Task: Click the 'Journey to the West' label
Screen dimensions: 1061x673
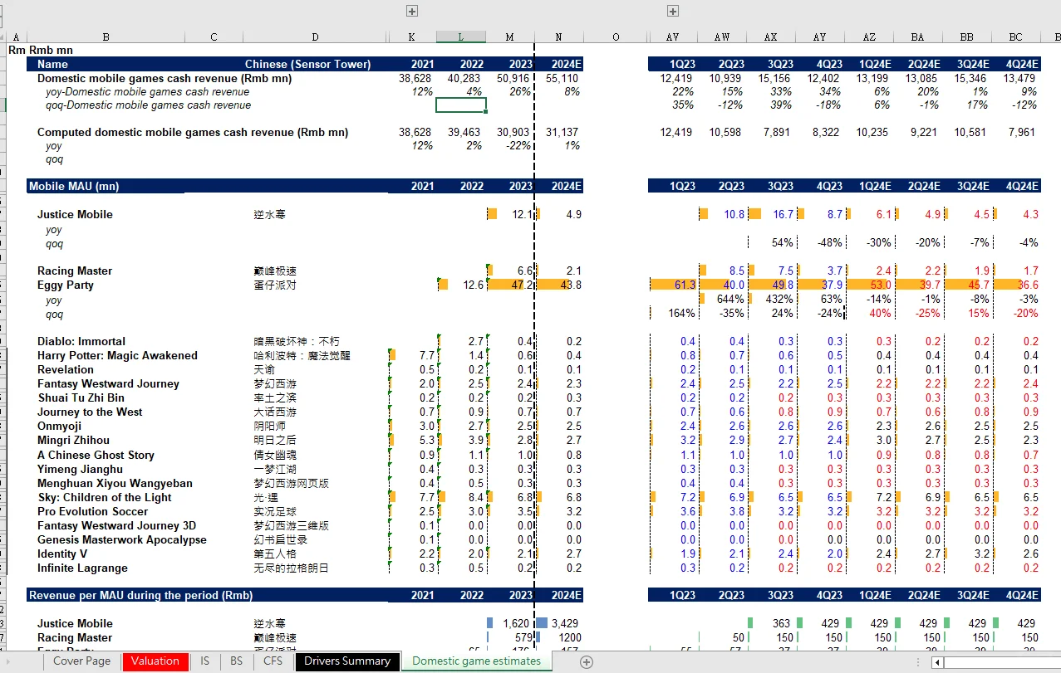Action: point(90,412)
